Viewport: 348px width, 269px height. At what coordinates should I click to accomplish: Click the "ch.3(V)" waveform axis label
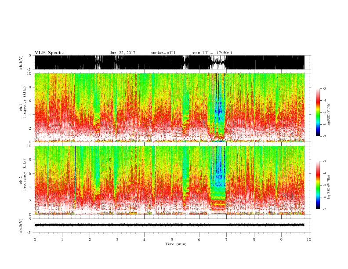click(21, 225)
